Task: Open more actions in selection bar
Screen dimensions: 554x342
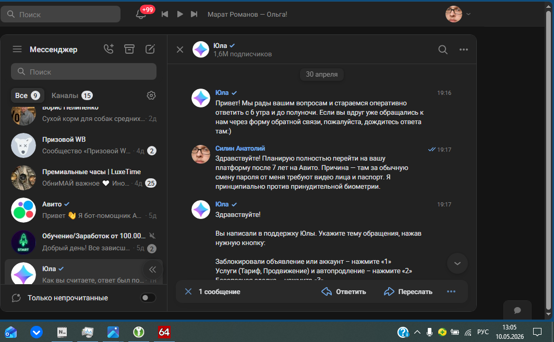Action: (x=451, y=291)
